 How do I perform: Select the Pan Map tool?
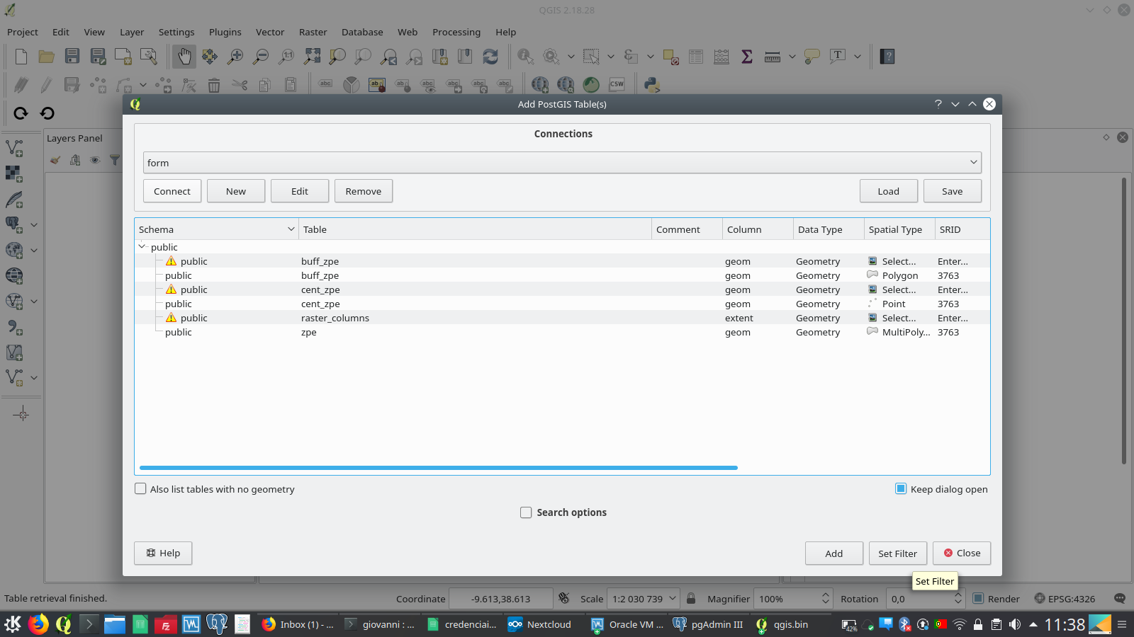pos(184,57)
